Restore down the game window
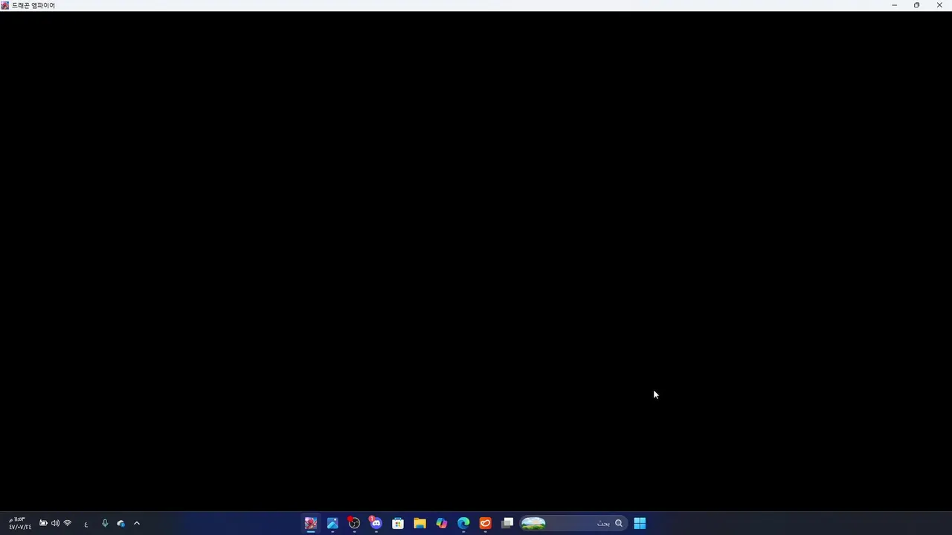The image size is (952, 535). coord(916,5)
